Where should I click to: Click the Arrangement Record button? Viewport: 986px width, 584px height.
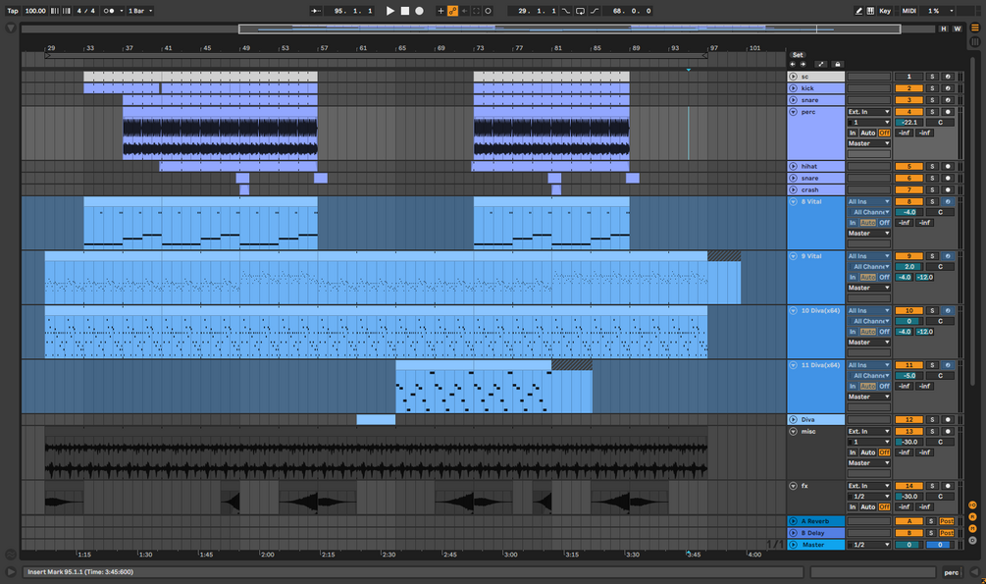(420, 11)
